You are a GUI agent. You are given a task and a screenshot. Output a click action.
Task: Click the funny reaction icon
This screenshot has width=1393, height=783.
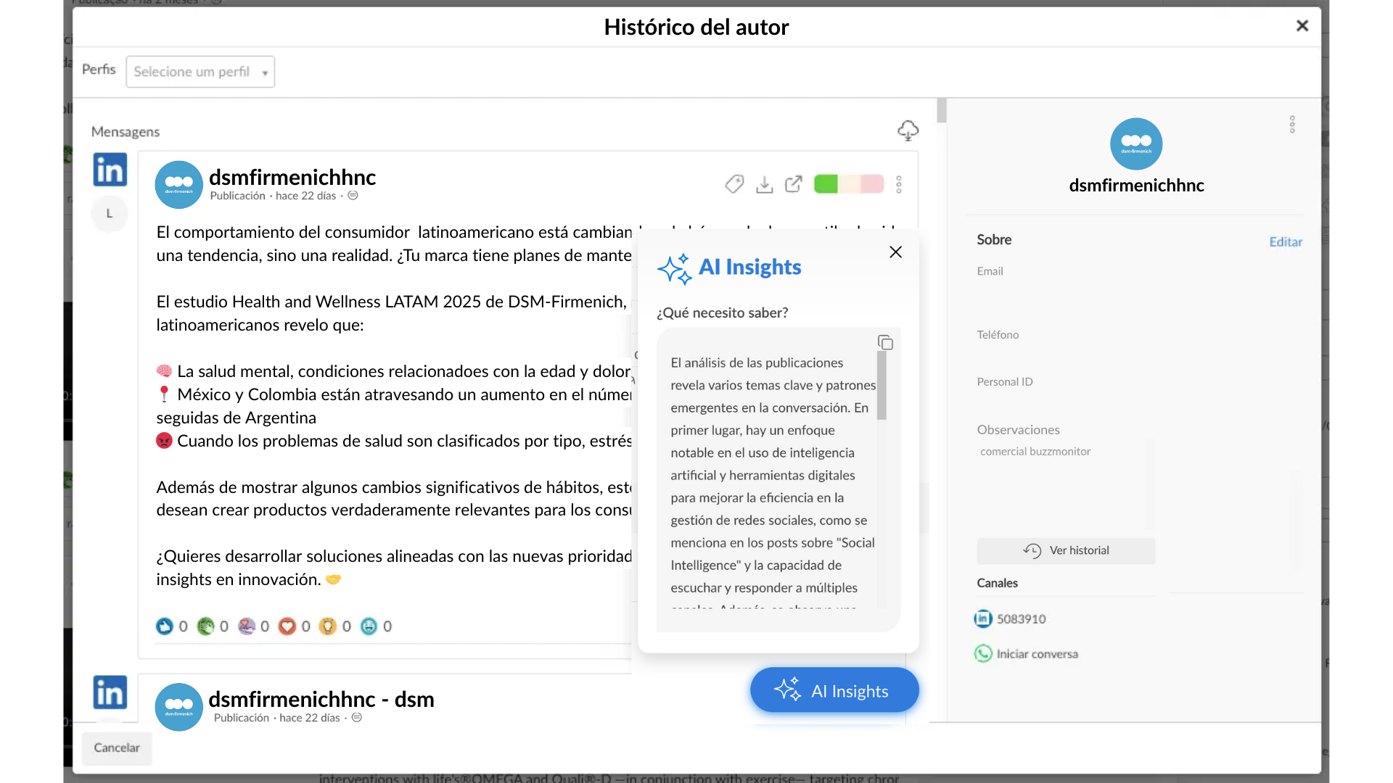(369, 626)
